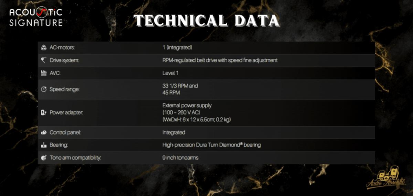Viewport: 413px width, 196px height.
Task: Click the Control panel icon
Action: click(x=43, y=132)
